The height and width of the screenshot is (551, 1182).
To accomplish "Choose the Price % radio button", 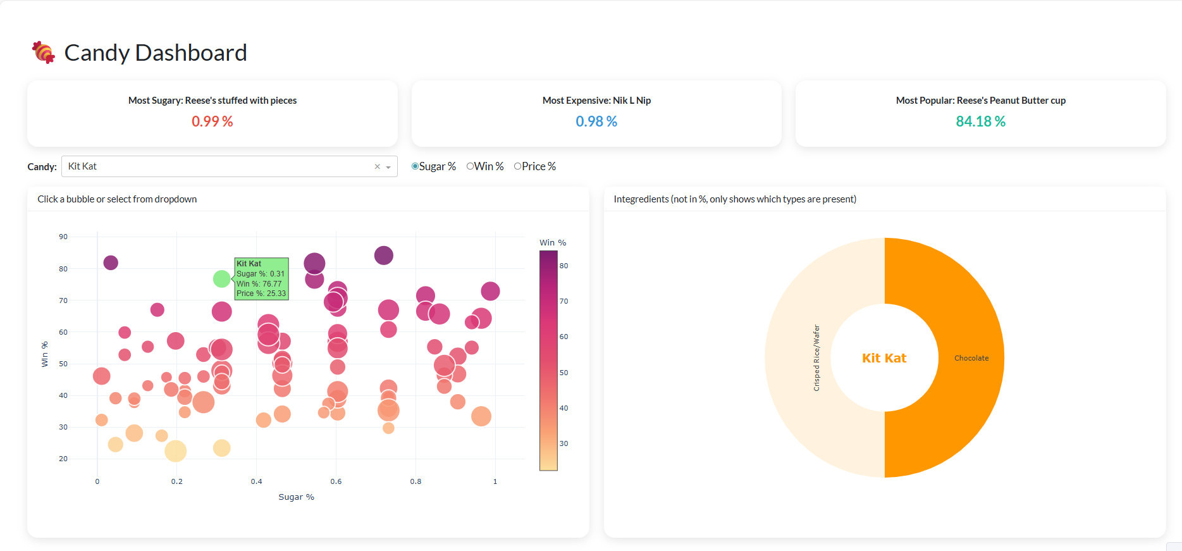I will 518,166.
